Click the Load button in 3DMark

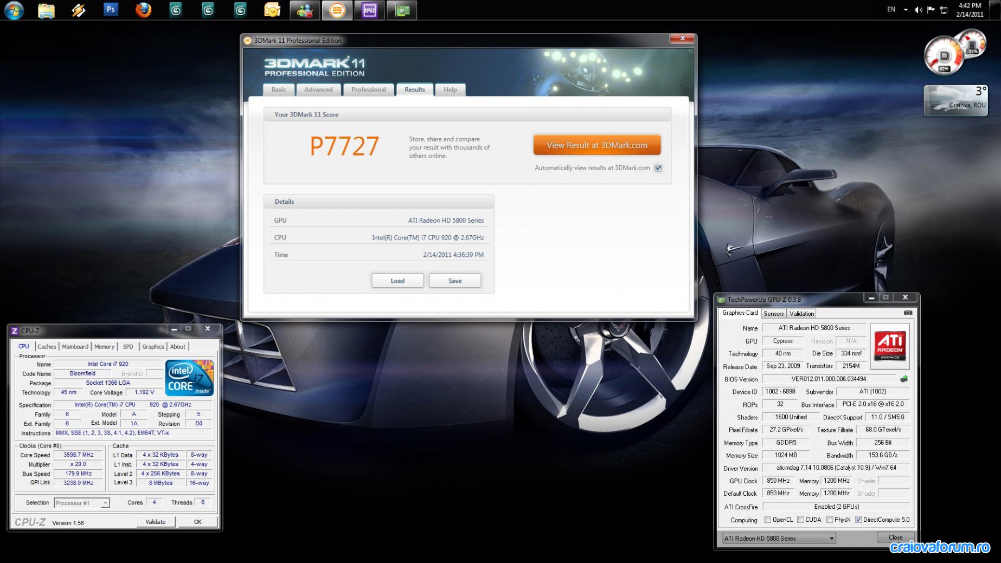(x=397, y=281)
